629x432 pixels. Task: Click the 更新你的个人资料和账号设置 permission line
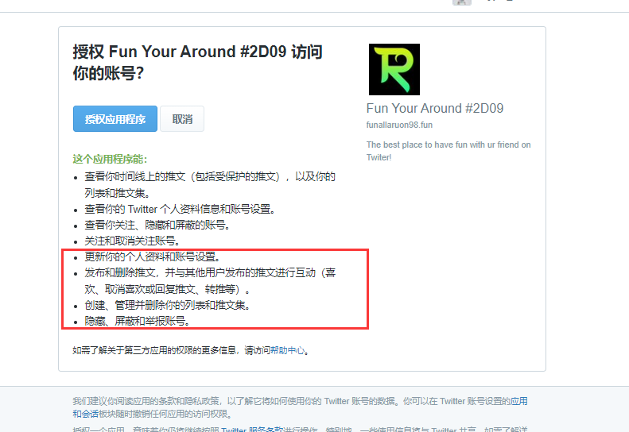(x=153, y=256)
